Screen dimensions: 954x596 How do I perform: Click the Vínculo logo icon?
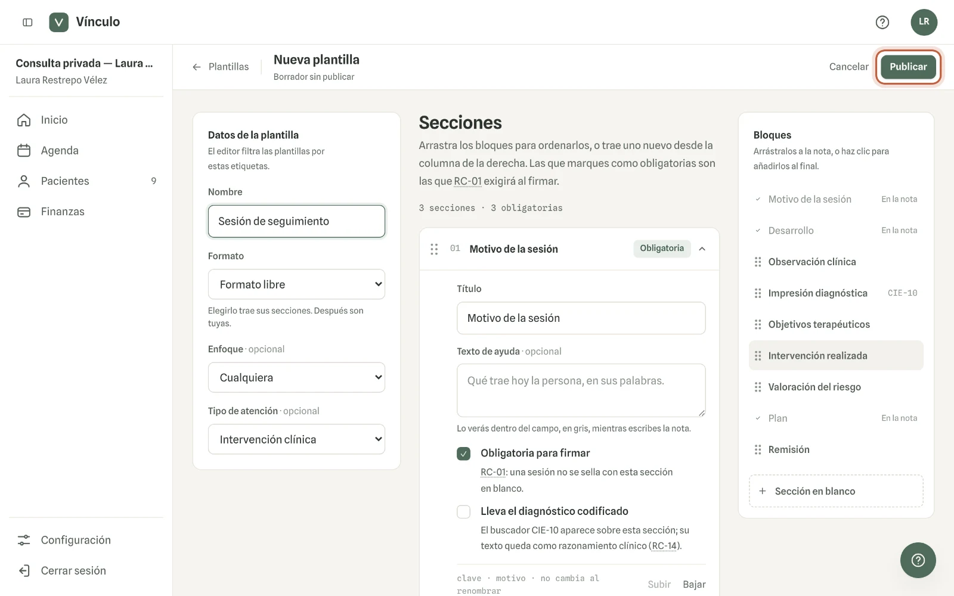[x=58, y=22]
